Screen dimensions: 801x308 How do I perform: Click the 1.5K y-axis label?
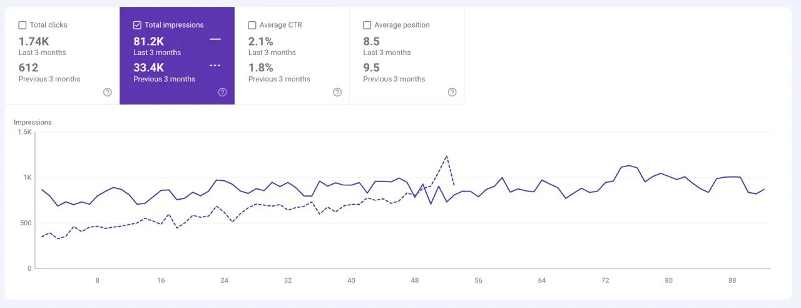click(x=24, y=132)
